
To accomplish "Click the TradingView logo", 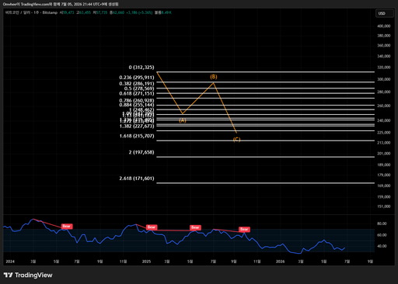I will tap(28, 275).
